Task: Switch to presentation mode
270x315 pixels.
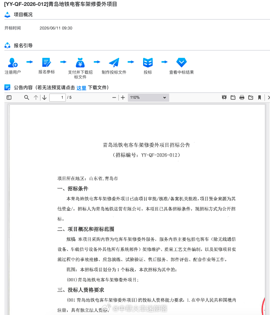Action: pyautogui.click(x=224, y=98)
